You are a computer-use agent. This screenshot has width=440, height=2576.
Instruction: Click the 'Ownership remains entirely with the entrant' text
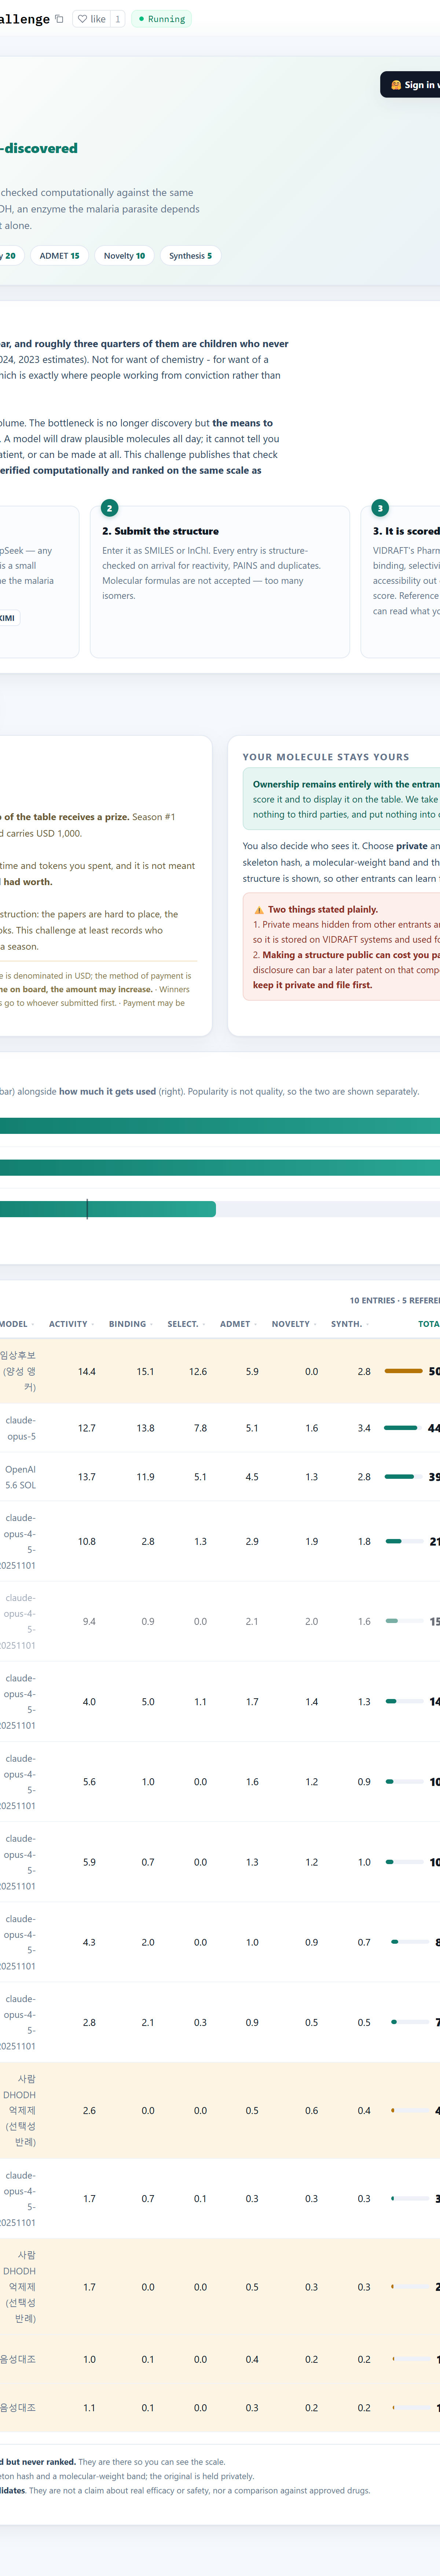(346, 784)
